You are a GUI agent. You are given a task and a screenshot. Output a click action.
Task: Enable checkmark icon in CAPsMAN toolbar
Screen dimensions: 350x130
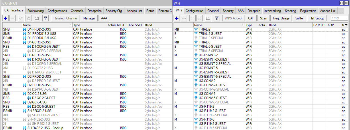coord(21,18)
